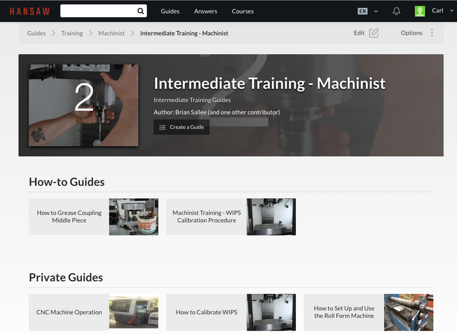Open the Answers navigation menu

click(x=205, y=11)
